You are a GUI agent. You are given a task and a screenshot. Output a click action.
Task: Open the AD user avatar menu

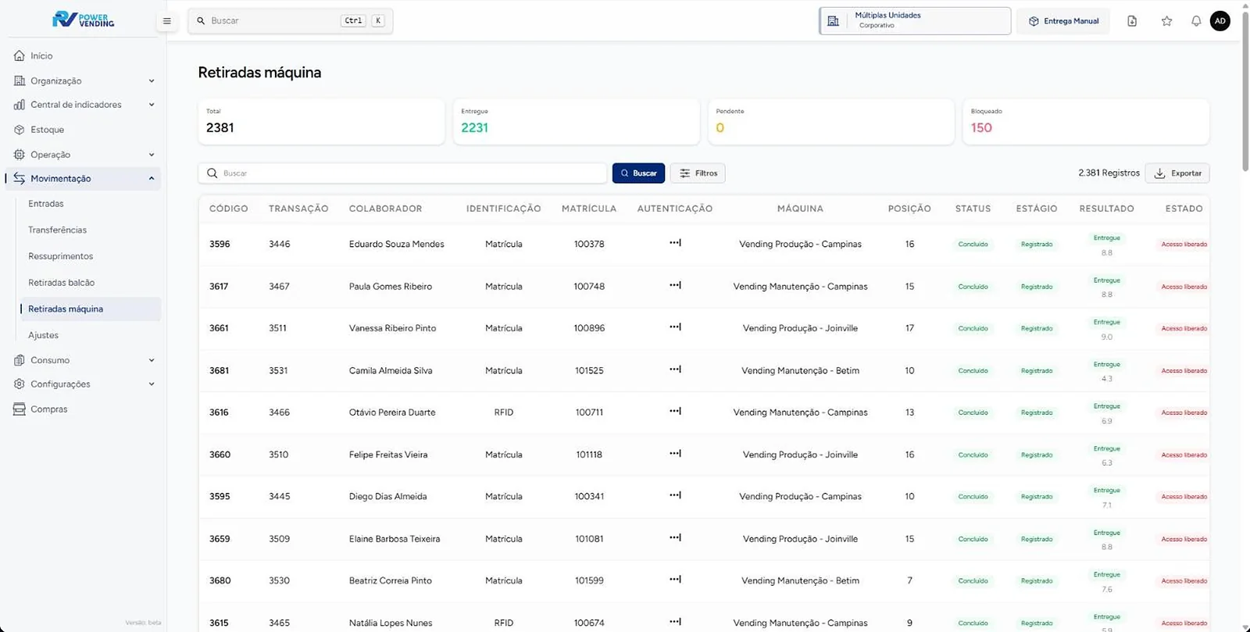pos(1220,21)
